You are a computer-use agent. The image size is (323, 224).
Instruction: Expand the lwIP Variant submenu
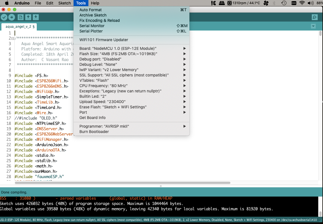tap(131, 70)
